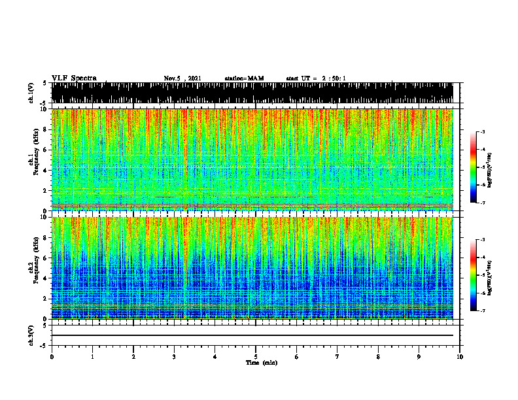Image resolution: width=518 pixels, height=400 pixels.
Task: Select the start UT = 2:50:1 text
Action: pos(316,78)
